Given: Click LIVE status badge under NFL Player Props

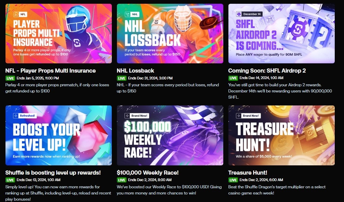Looking at the screenshot, I should tap(10, 78).
